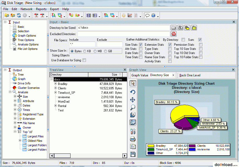Expand the TimeAcct_SP folder node
This screenshot has width=239, height=167.
point(56,92)
